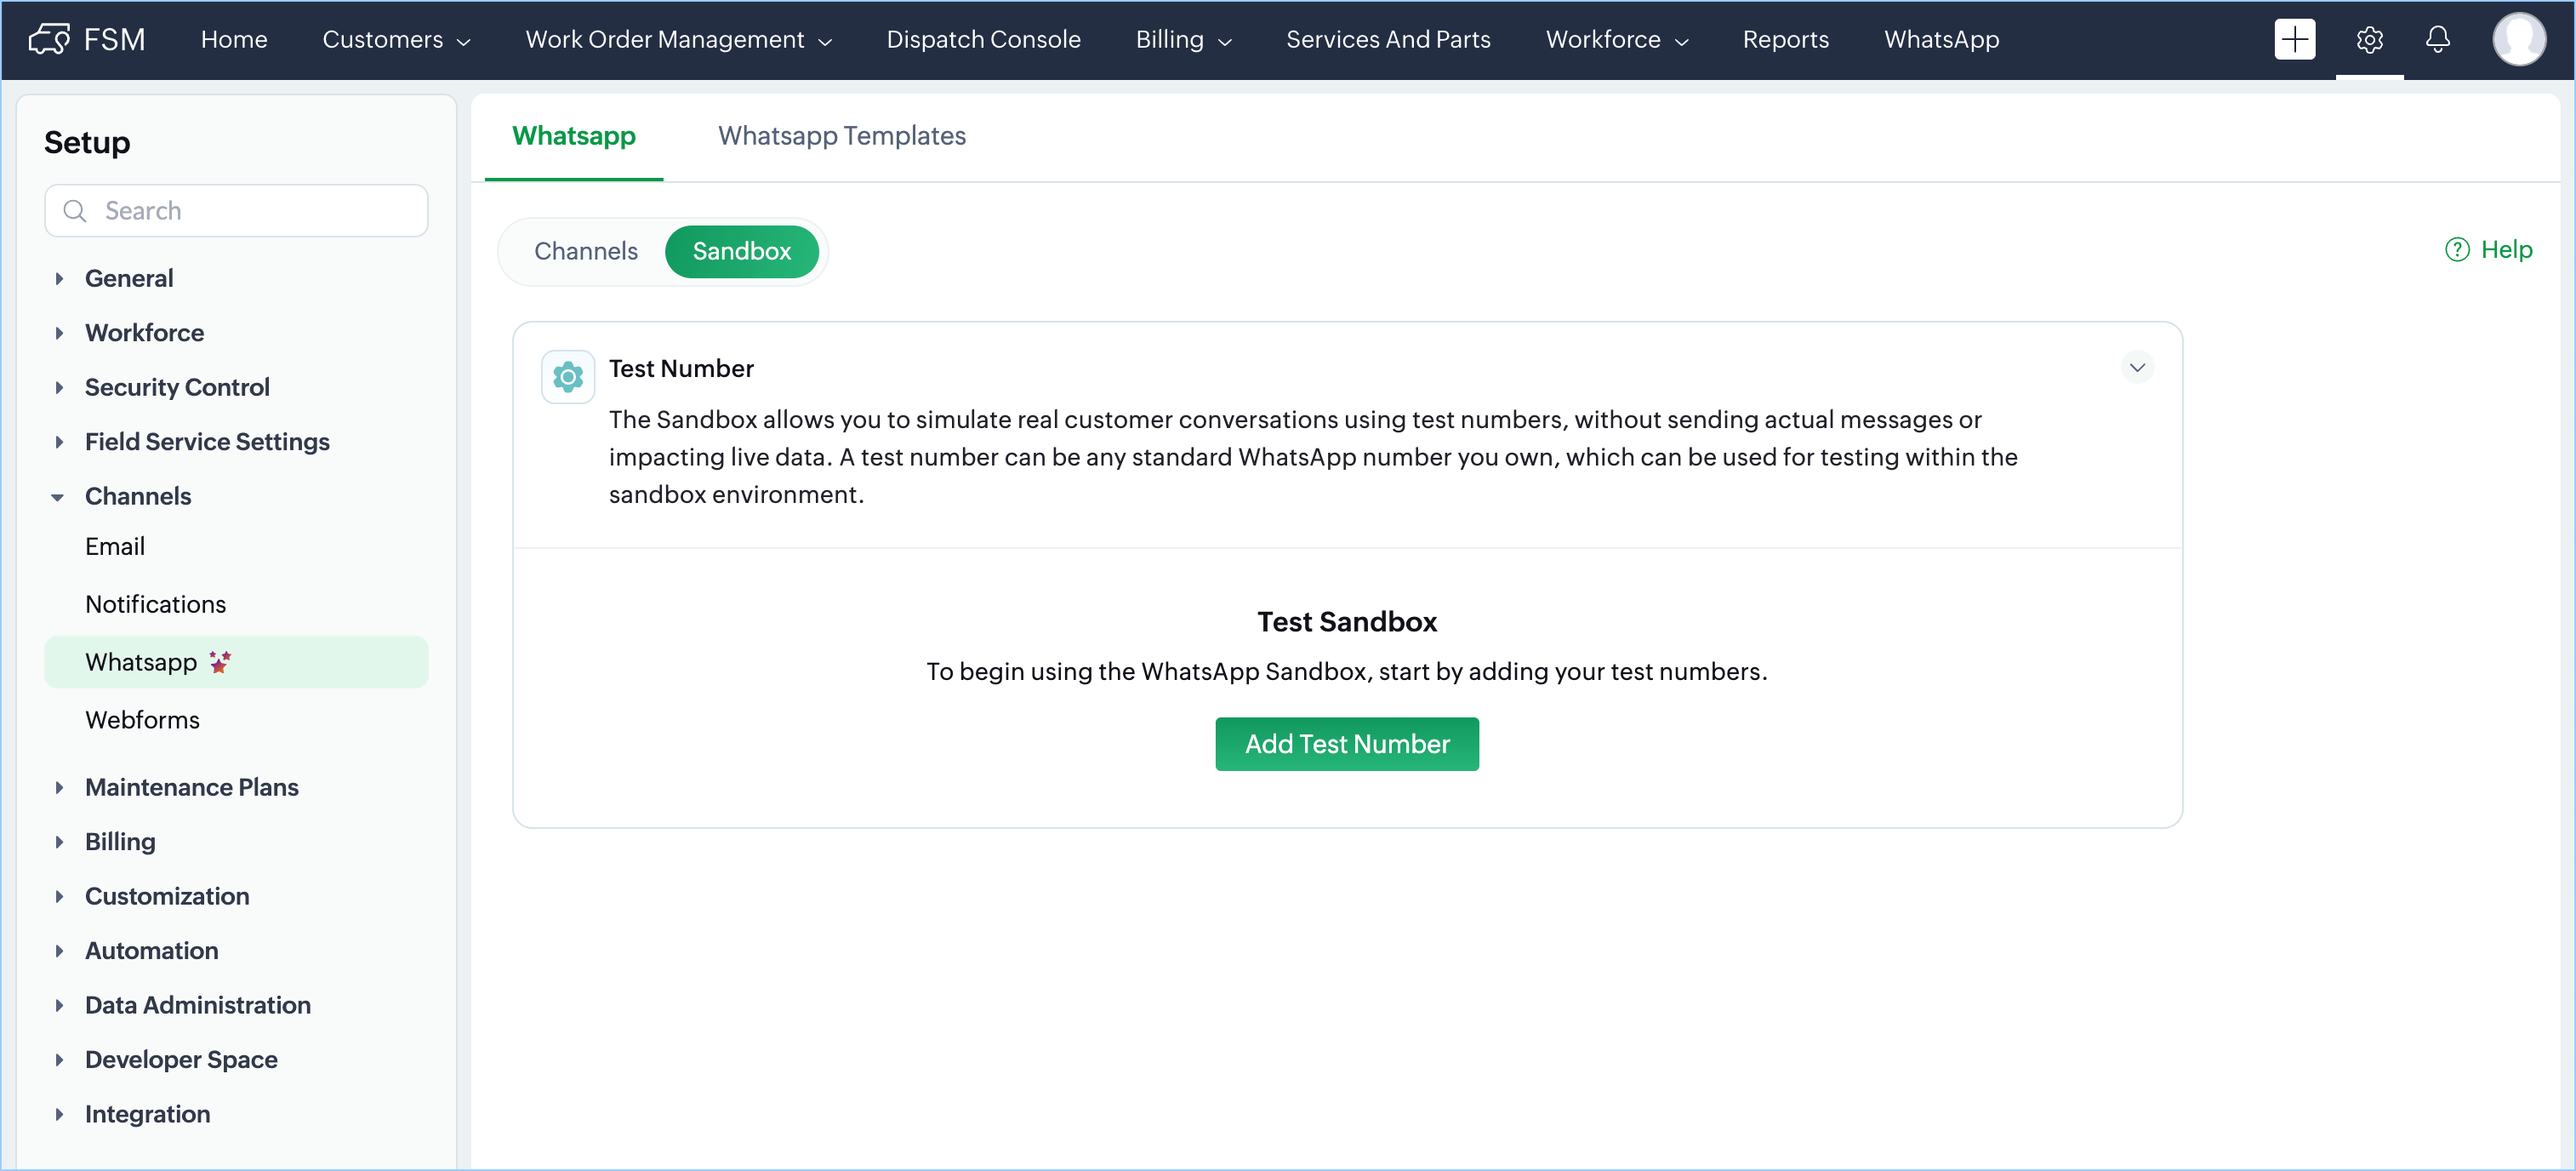
Task: Select Whatsapp in the Setup sidebar
Action: (x=236, y=661)
